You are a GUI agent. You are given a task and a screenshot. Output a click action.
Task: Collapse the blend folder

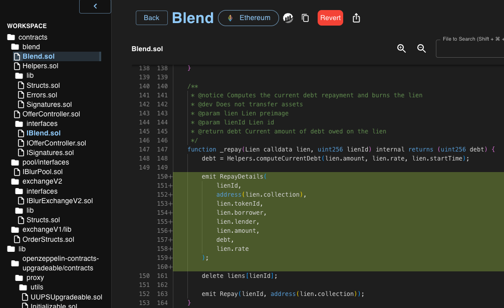coord(15,47)
